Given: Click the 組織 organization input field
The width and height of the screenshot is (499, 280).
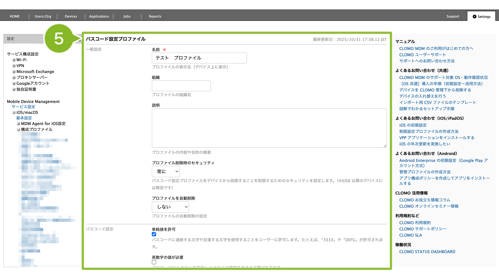Looking at the screenshot, I should pyautogui.click(x=181, y=86).
